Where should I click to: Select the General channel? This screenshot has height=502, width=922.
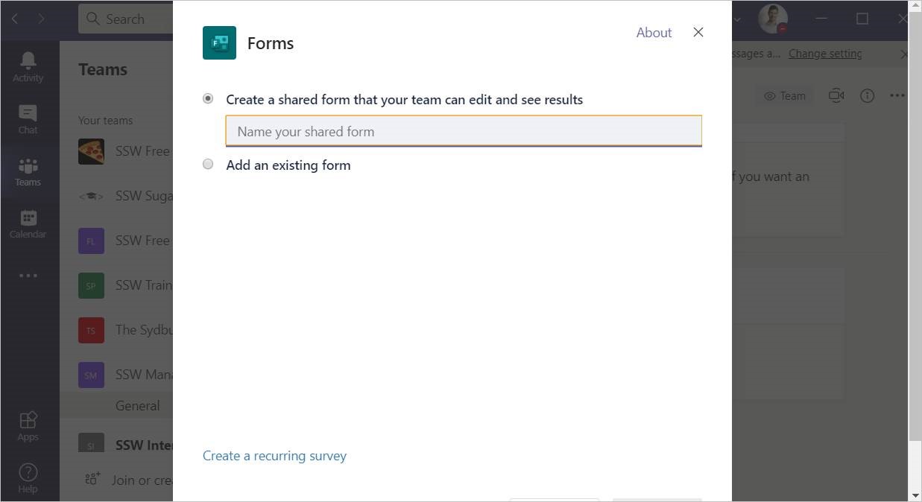[137, 406]
